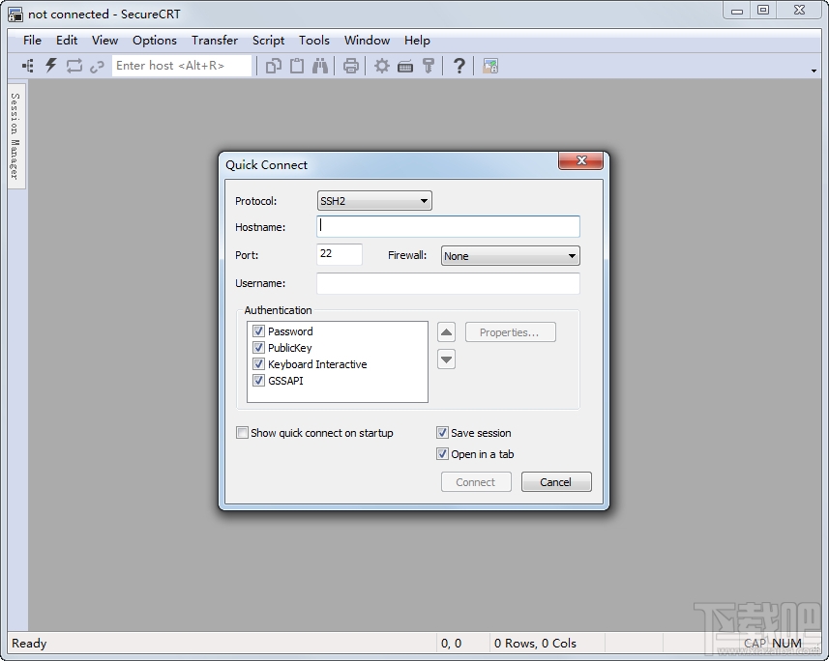The width and height of the screenshot is (829, 661).
Task: Click the Help question mark icon
Action: 459,66
